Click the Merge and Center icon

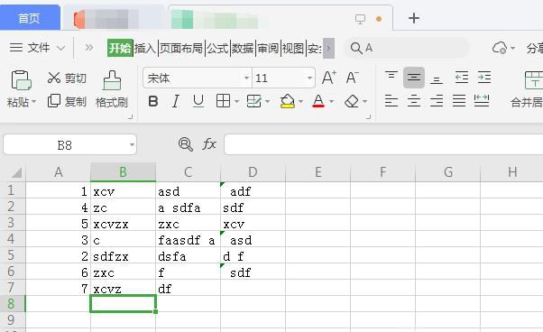[534, 80]
